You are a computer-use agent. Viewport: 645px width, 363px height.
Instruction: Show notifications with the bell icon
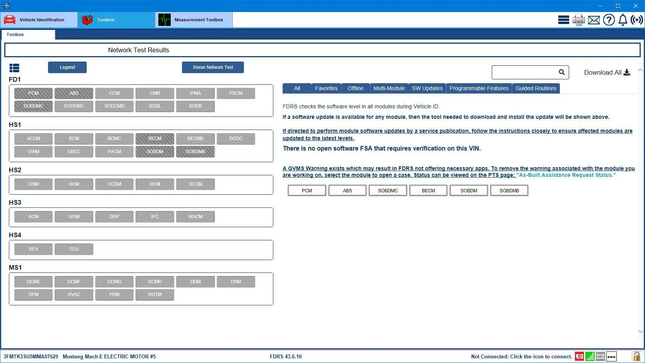[623, 20]
